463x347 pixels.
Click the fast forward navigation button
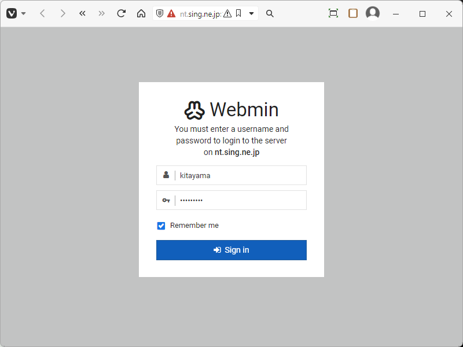[x=102, y=13]
